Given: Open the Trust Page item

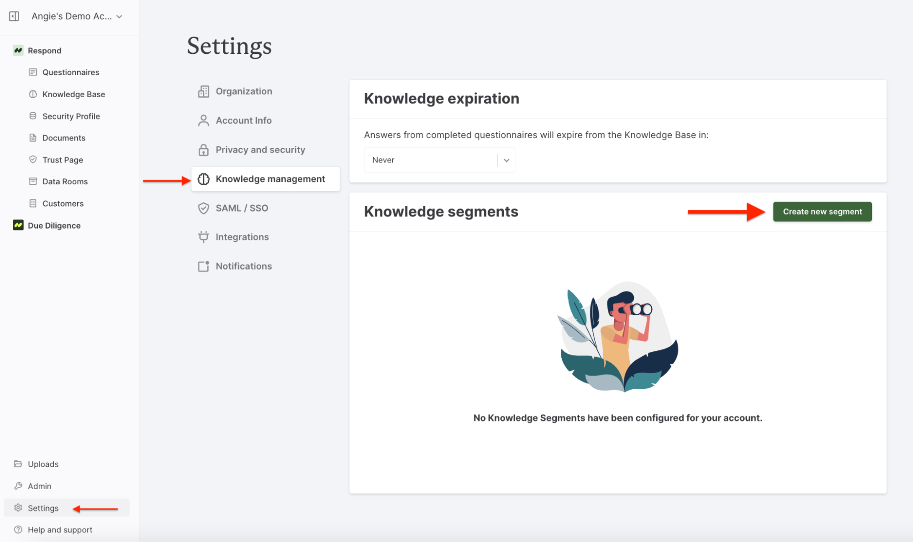Looking at the screenshot, I should tap(63, 160).
